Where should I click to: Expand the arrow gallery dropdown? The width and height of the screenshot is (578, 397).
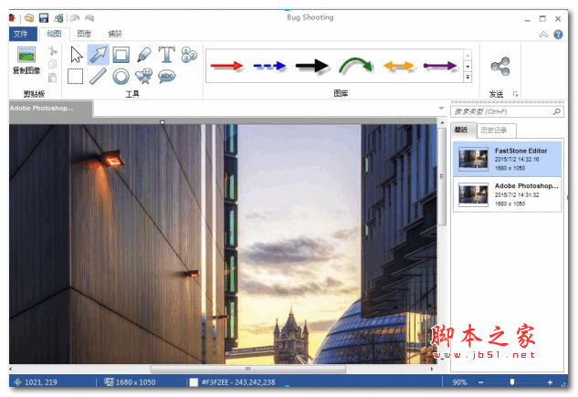468,77
